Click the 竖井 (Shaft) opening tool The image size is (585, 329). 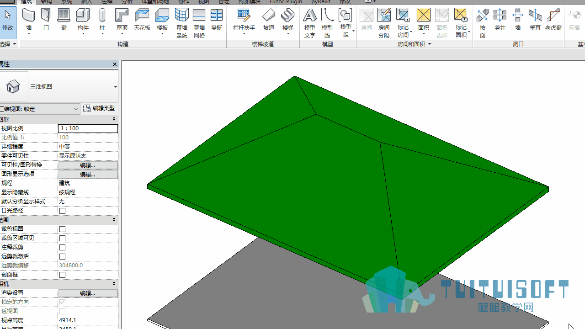tap(500, 21)
